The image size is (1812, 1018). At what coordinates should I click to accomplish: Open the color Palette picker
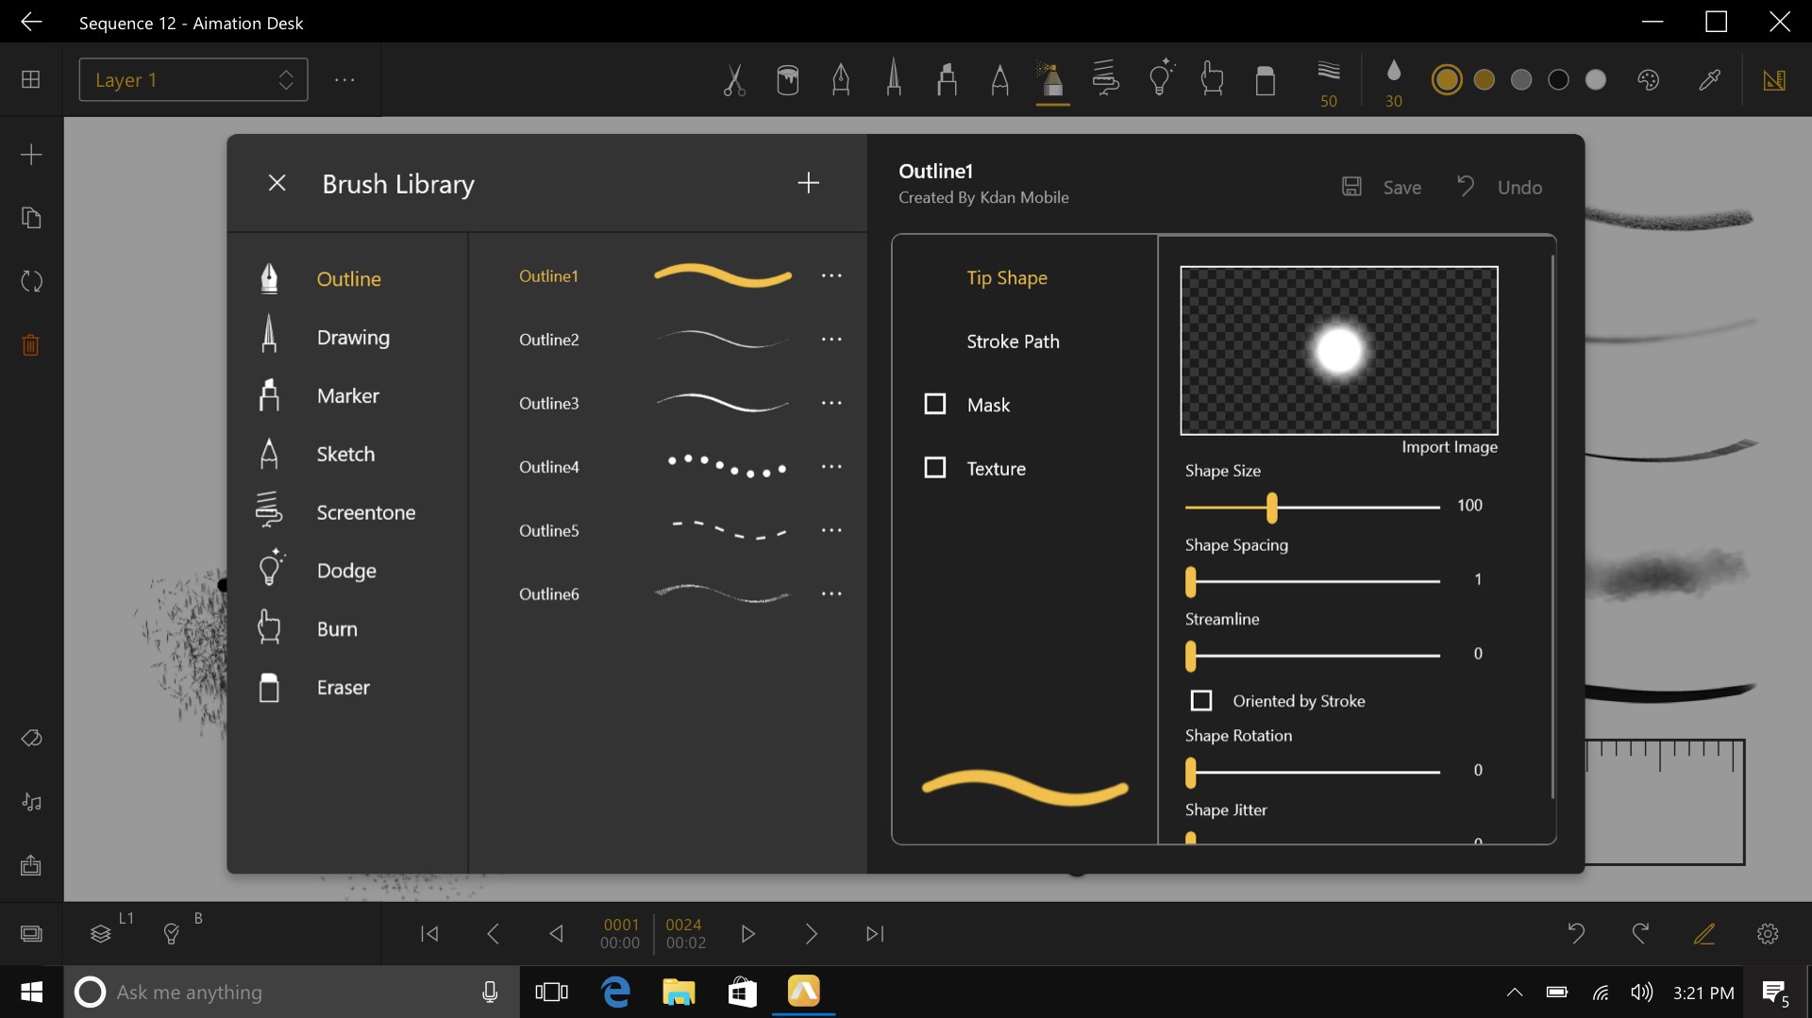(x=1648, y=79)
